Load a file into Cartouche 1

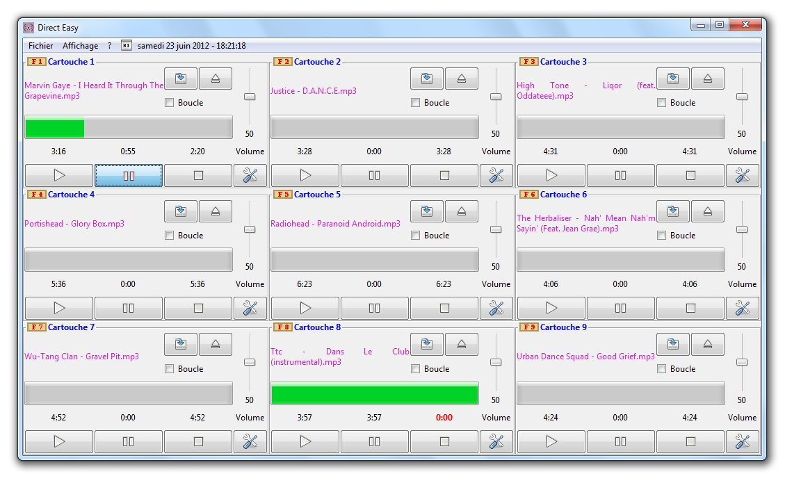coord(181,79)
